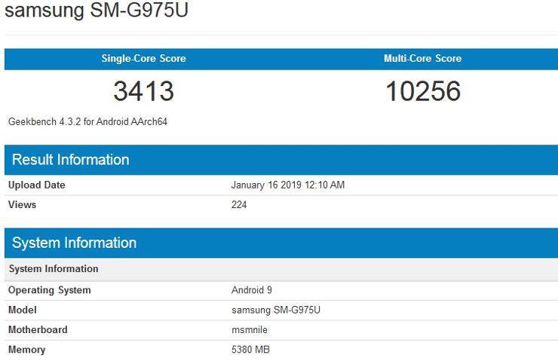The height and width of the screenshot is (364, 558).
Task: Select the 'Single-Core Score' header
Action: click(143, 58)
